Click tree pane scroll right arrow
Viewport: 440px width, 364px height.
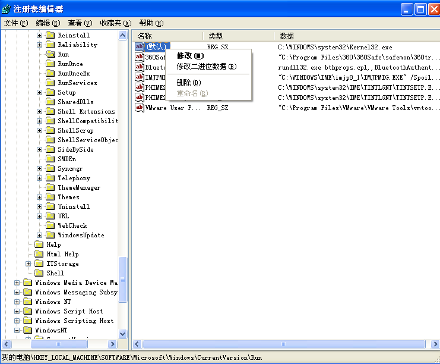pos(113,344)
